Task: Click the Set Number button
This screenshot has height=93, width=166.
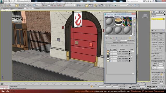Action: 114,45
